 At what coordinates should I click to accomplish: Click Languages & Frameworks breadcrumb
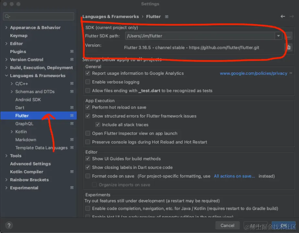pos(111,17)
